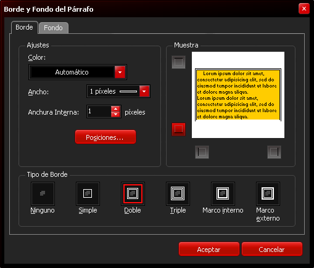Toggle bottom border red button in Muestra
314x268 pixels.
178,129
